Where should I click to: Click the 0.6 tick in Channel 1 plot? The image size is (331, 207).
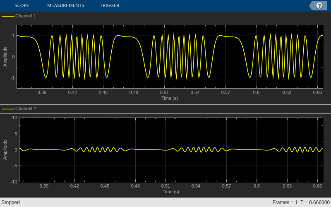pos(256,92)
